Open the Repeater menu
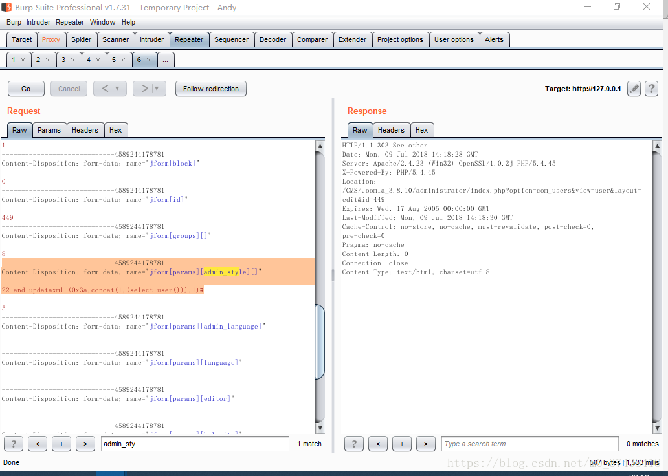 coord(70,22)
